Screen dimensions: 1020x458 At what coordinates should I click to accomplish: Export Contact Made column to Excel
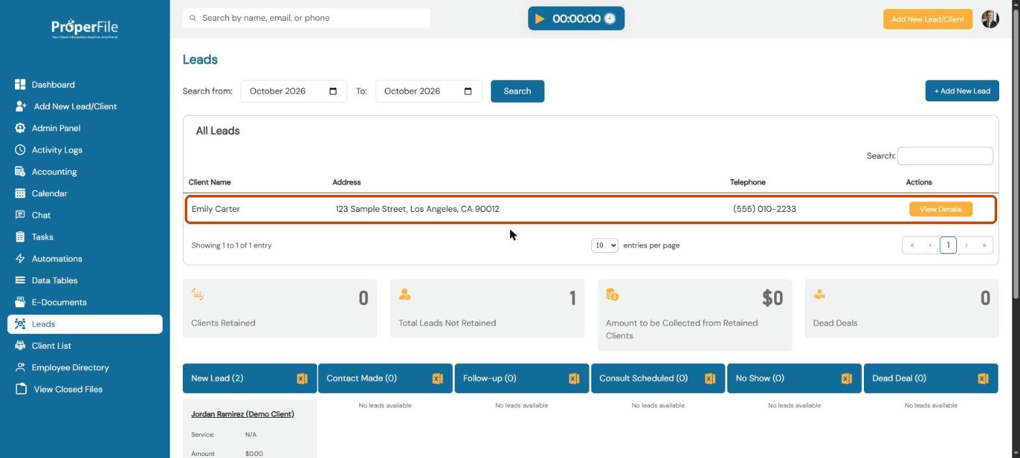(x=438, y=378)
